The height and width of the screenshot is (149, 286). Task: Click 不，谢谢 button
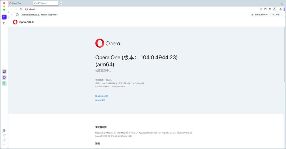coord(276,15)
